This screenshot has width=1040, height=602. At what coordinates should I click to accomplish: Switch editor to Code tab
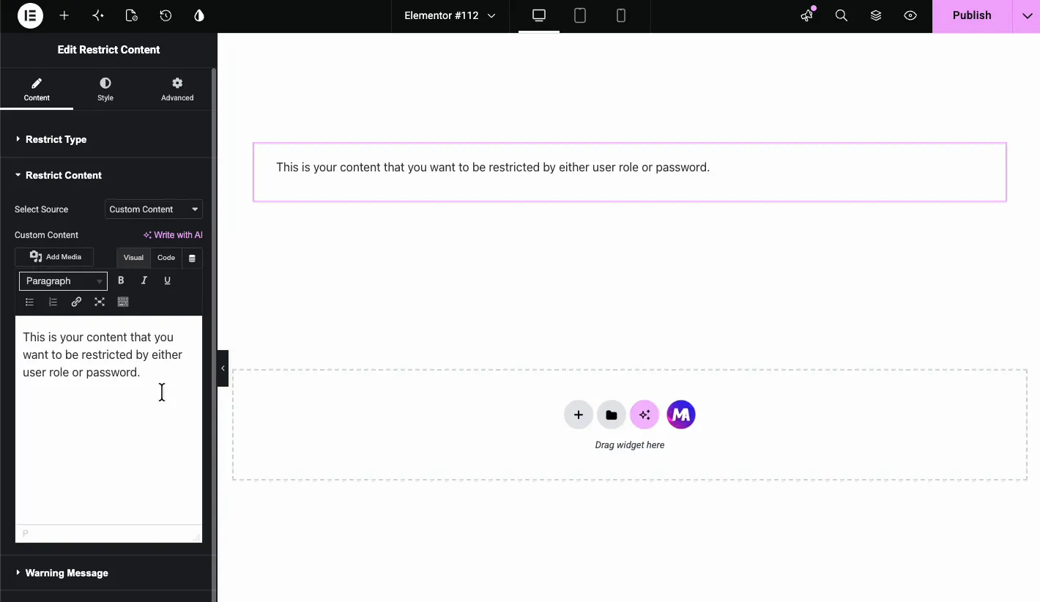pos(166,258)
